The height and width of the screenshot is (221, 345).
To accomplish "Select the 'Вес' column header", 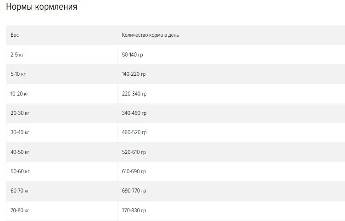I will (x=15, y=35).
